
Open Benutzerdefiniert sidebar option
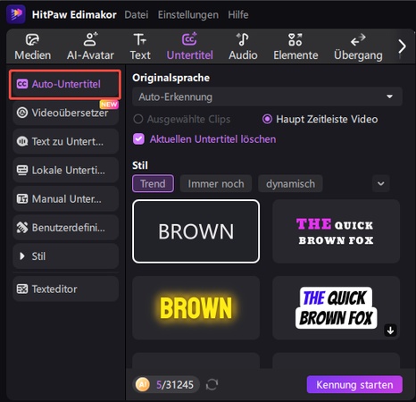[65, 228]
